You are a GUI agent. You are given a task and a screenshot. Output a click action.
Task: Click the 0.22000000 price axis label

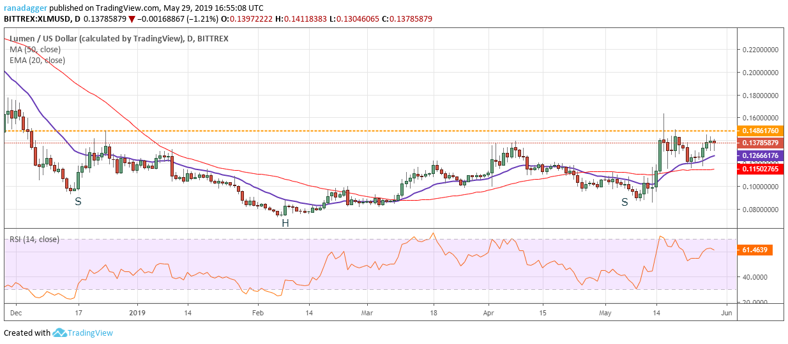[760, 50]
